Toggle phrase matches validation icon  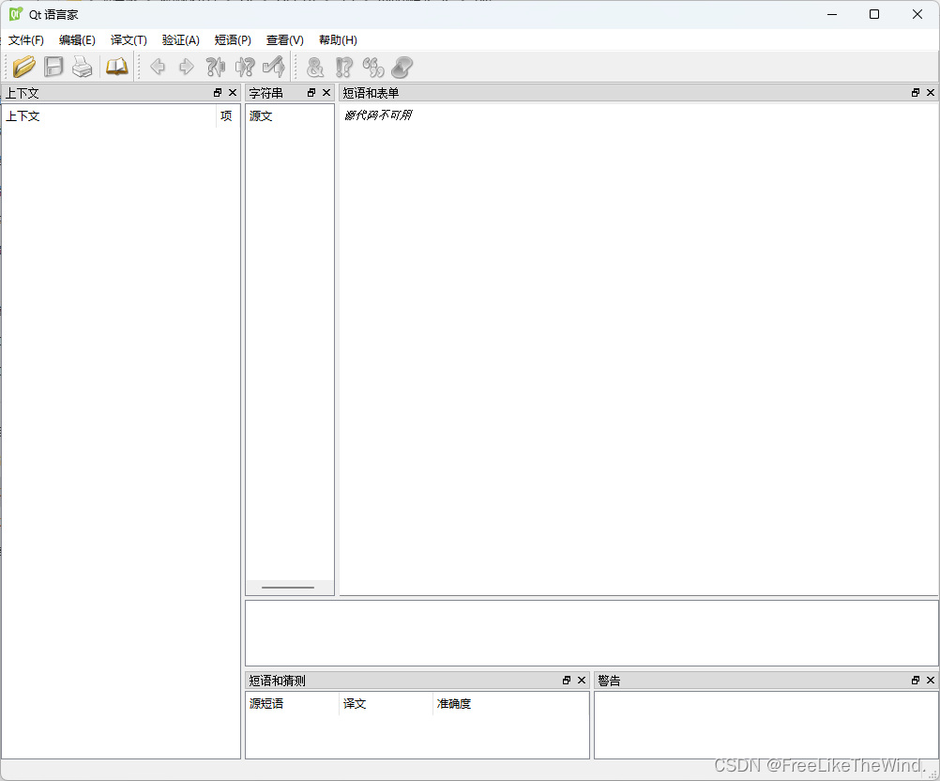373,67
